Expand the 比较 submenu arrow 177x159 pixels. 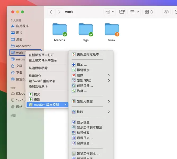coord(109,112)
